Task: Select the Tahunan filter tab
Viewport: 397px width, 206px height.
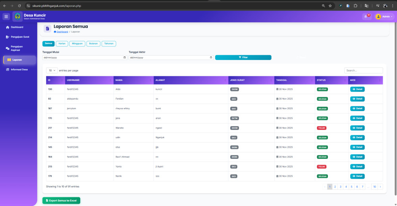Action: [x=109, y=44]
